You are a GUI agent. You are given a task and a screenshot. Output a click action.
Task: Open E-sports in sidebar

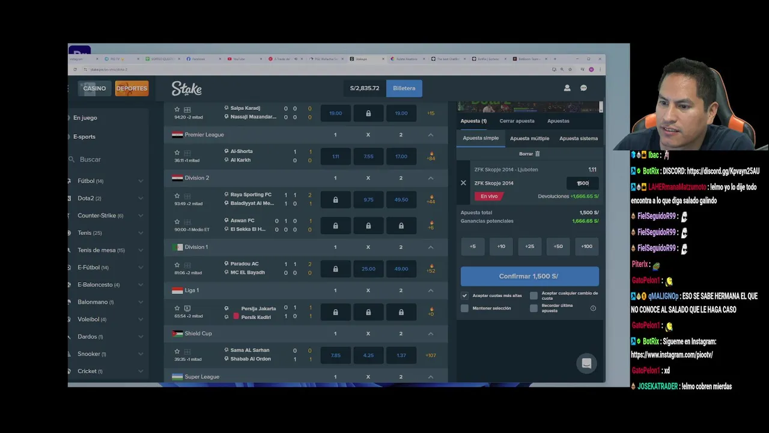[84, 137]
